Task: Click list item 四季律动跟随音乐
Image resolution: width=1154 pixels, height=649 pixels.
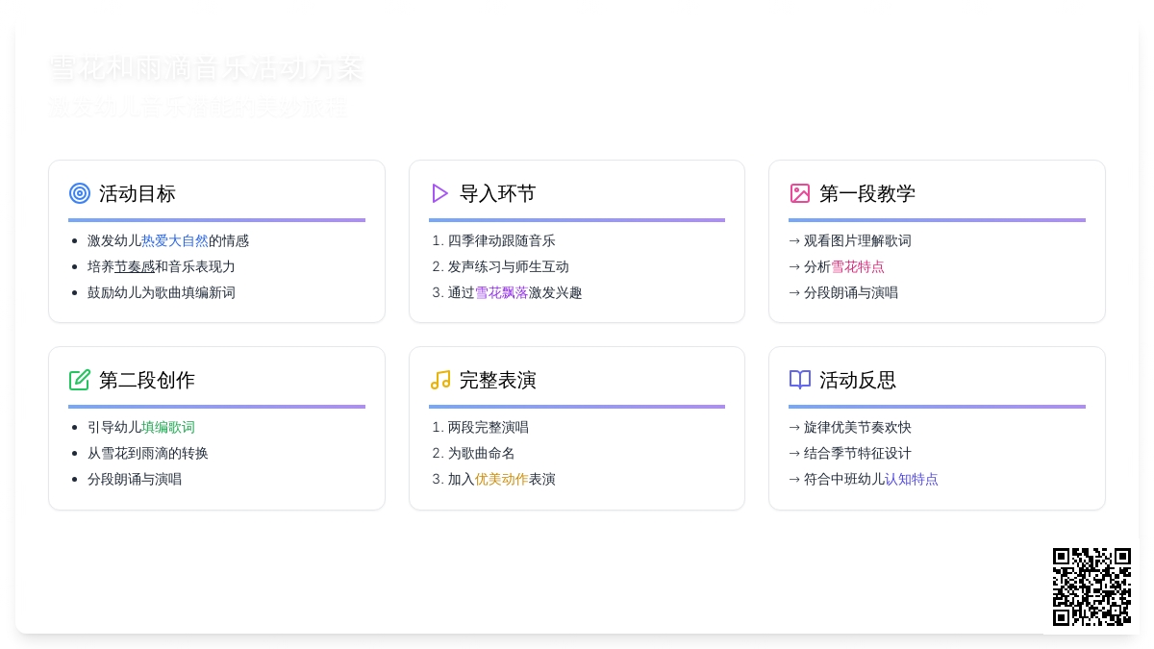Action: (x=502, y=240)
